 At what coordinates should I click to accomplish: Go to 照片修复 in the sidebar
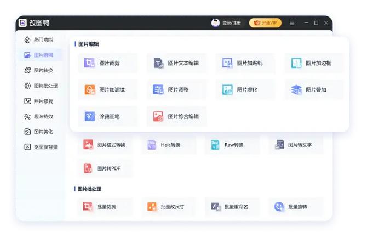point(39,101)
